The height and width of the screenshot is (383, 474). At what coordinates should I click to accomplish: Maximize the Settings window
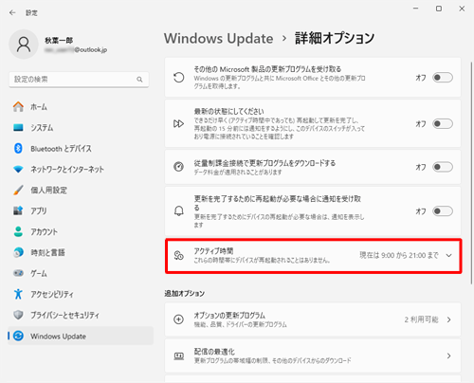439,9
